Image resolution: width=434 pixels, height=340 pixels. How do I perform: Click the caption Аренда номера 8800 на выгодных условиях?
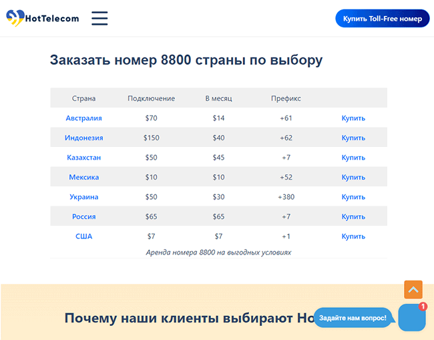pyautogui.click(x=218, y=252)
